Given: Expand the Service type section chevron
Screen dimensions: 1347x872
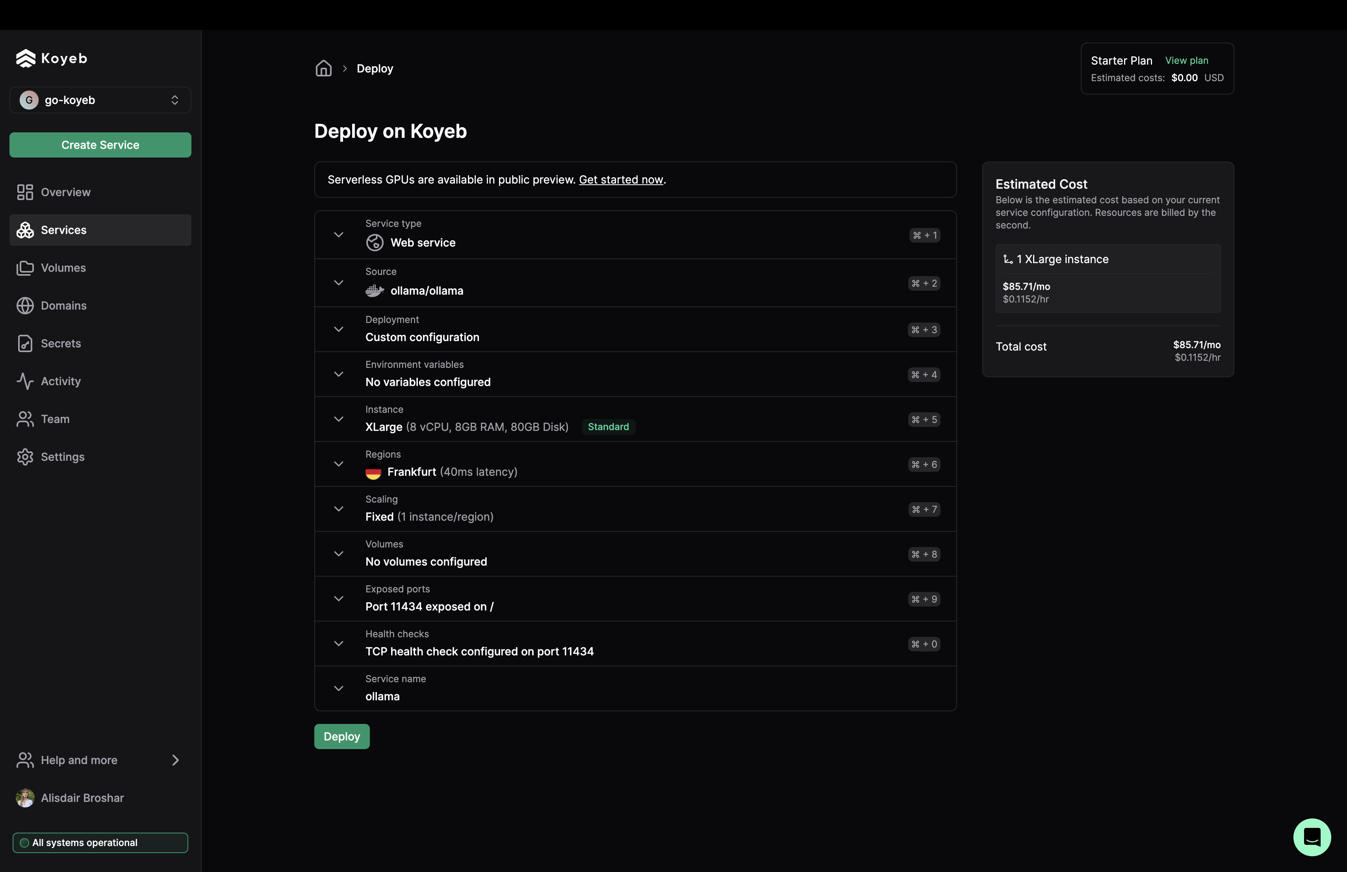Looking at the screenshot, I should 338,235.
